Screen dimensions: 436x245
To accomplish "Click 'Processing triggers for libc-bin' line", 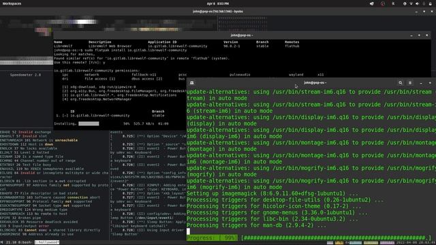I will [x=272, y=219].
